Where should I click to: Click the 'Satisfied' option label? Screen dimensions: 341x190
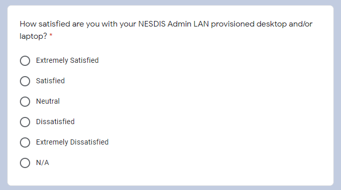tap(50, 81)
